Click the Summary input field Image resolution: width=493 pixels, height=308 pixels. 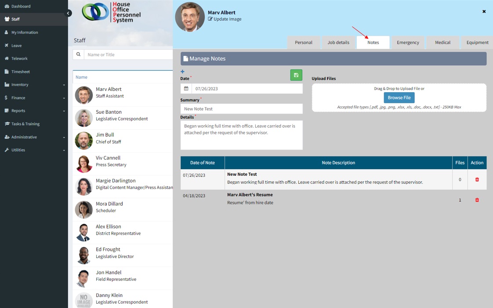click(241, 109)
